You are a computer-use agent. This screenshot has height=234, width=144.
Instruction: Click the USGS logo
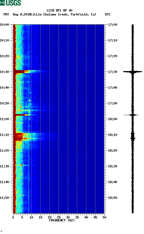pyautogui.click(x=10, y=3)
